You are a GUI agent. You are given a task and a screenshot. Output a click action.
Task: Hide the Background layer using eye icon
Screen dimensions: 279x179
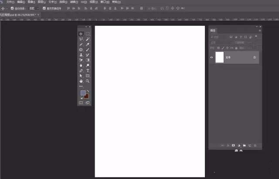tap(211, 57)
